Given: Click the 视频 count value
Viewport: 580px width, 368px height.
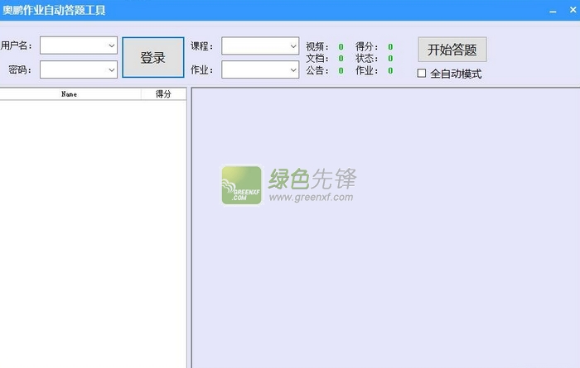Looking at the screenshot, I should tap(341, 47).
